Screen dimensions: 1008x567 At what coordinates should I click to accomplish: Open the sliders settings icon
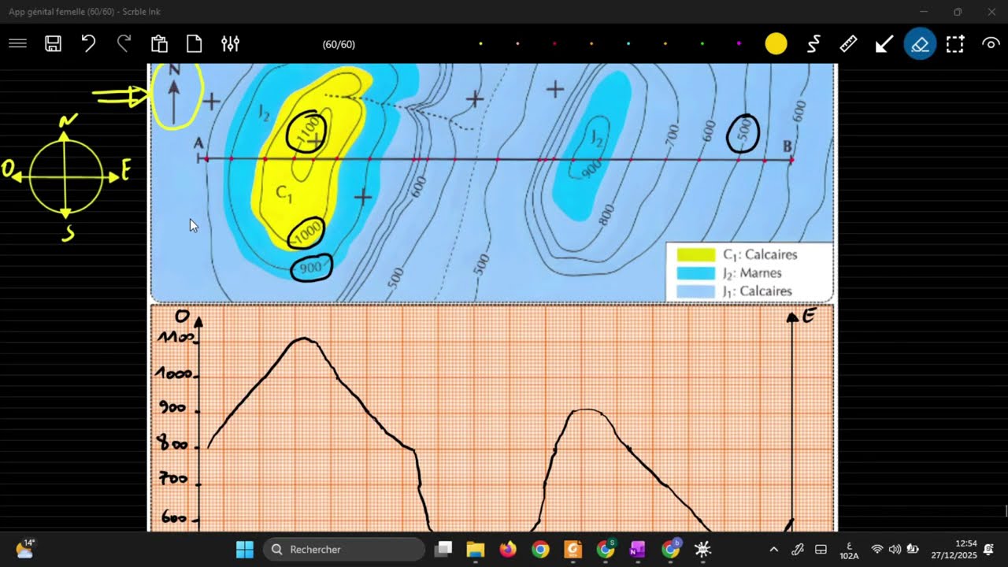[230, 44]
